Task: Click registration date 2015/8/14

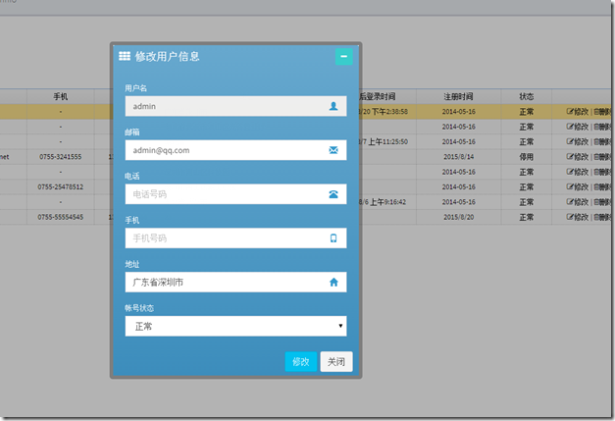Action: (458, 157)
